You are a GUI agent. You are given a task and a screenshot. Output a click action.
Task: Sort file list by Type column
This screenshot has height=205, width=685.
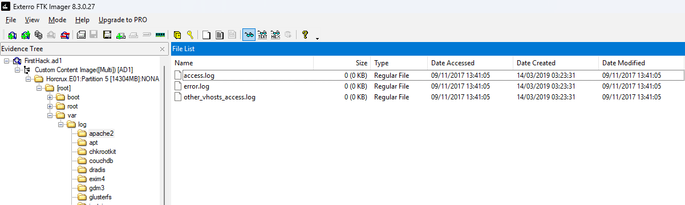coord(399,63)
